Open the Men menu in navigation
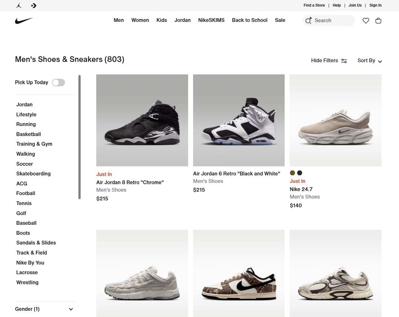The height and width of the screenshot is (317, 399). tap(119, 20)
